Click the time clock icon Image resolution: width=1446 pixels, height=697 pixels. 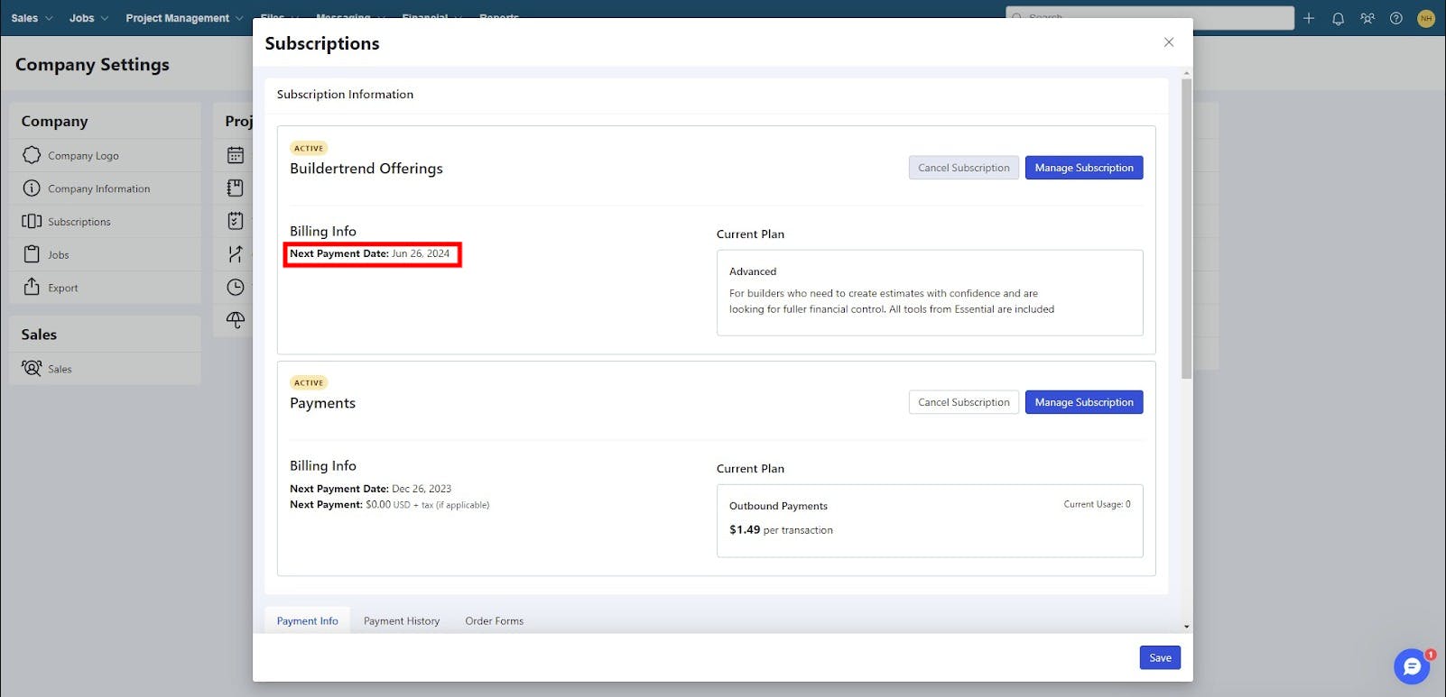click(236, 287)
